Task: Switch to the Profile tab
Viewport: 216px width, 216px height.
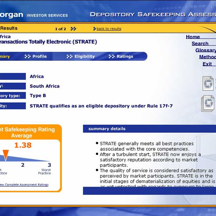Action: 40,57
